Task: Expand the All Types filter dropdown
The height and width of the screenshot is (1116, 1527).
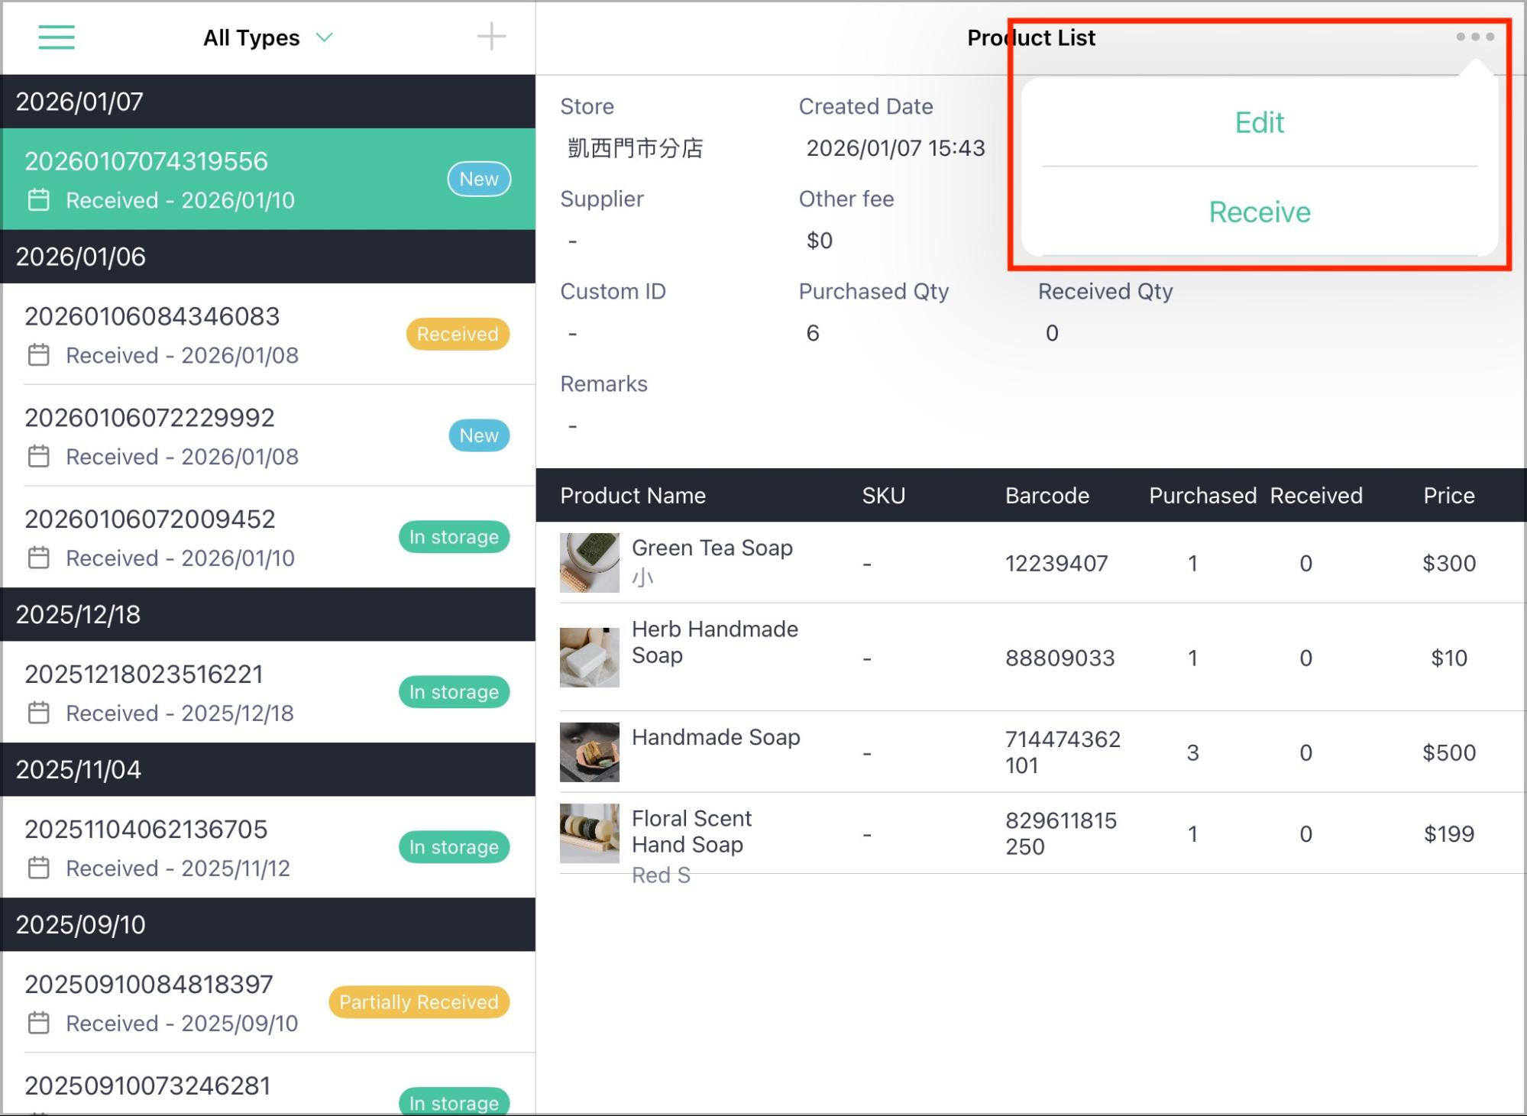Action: click(x=267, y=37)
